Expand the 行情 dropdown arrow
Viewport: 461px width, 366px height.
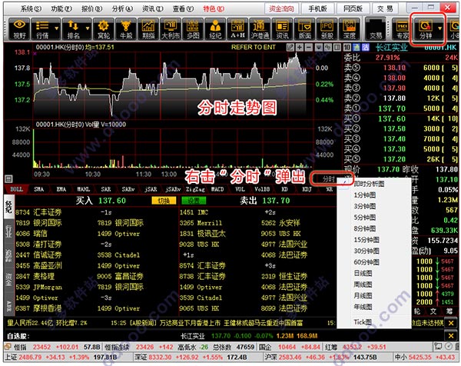[57, 28]
